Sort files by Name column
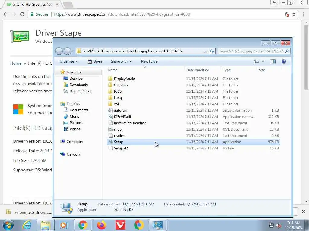Image resolution: width=309 pixels, height=231 pixels. click(x=113, y=70)
